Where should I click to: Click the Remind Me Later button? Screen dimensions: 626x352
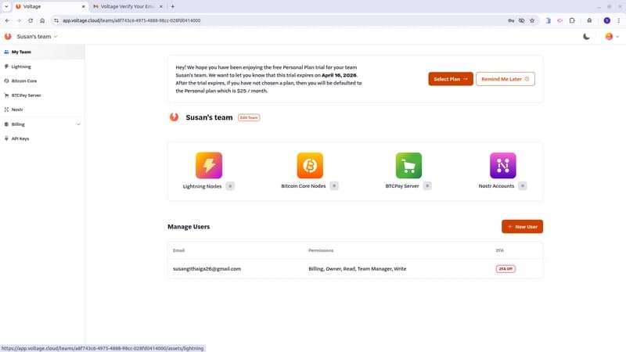point(505,79)
